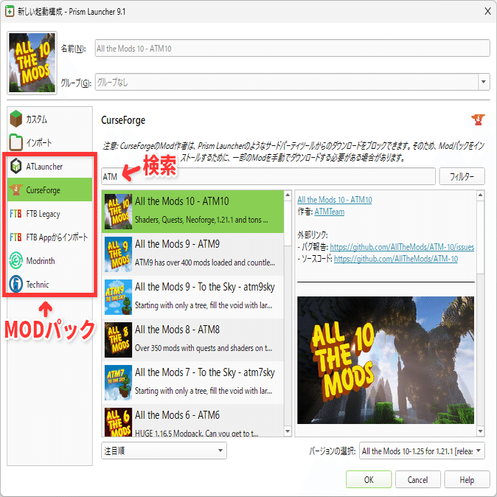Switch to the Technic page
Viewport: 497px width, 497px height.
[x=49, y=284]
